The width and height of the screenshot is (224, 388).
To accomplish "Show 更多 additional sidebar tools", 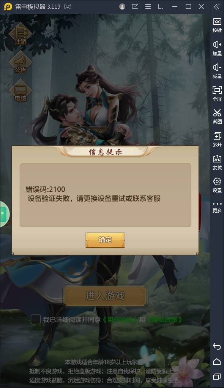I will tap(217, 207).
